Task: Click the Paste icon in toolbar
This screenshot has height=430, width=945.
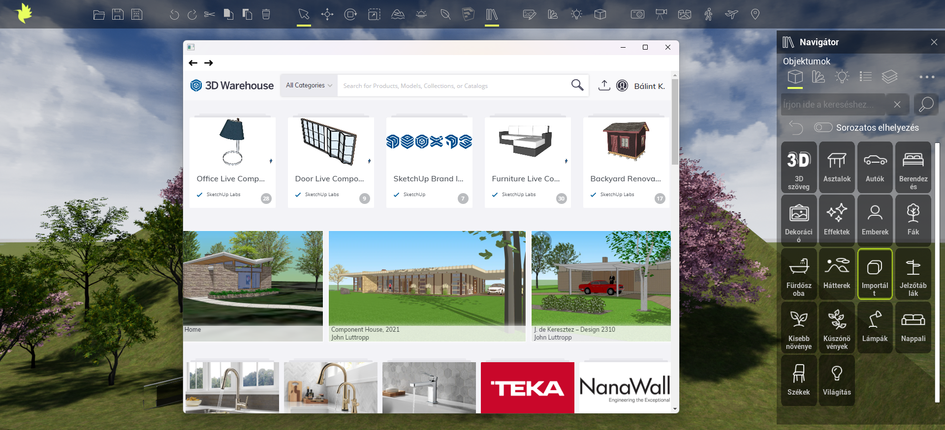Action: 247,15
